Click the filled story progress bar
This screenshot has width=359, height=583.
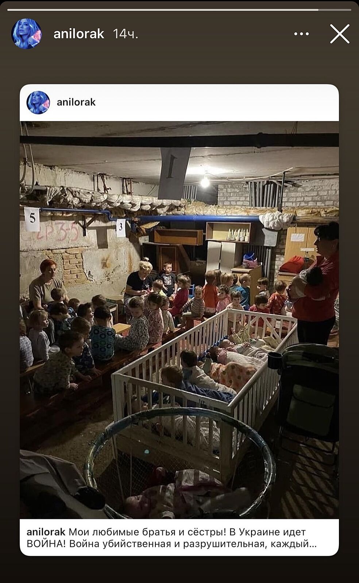point(163,10)
